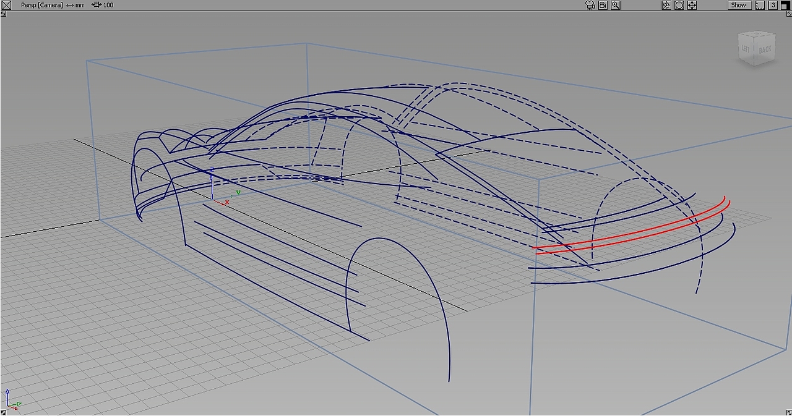Click the movie camera viewport icon

pos(590,5)
